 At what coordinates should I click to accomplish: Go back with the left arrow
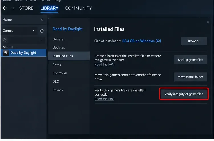pos(5,8)
